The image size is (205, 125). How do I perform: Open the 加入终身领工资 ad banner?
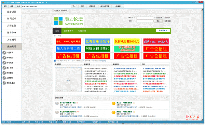(x=69, y=48)
